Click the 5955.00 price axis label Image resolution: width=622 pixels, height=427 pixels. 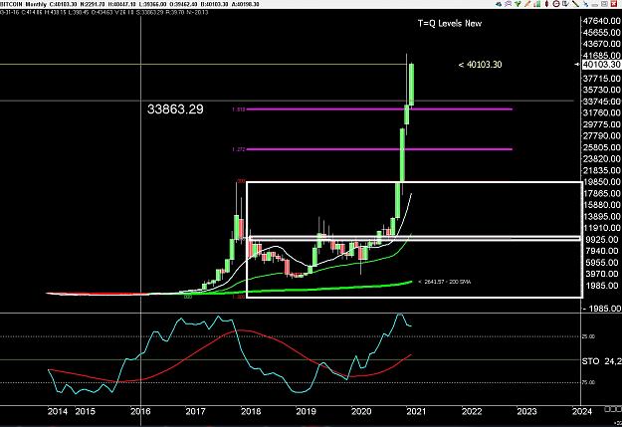[x=601, y=263]
